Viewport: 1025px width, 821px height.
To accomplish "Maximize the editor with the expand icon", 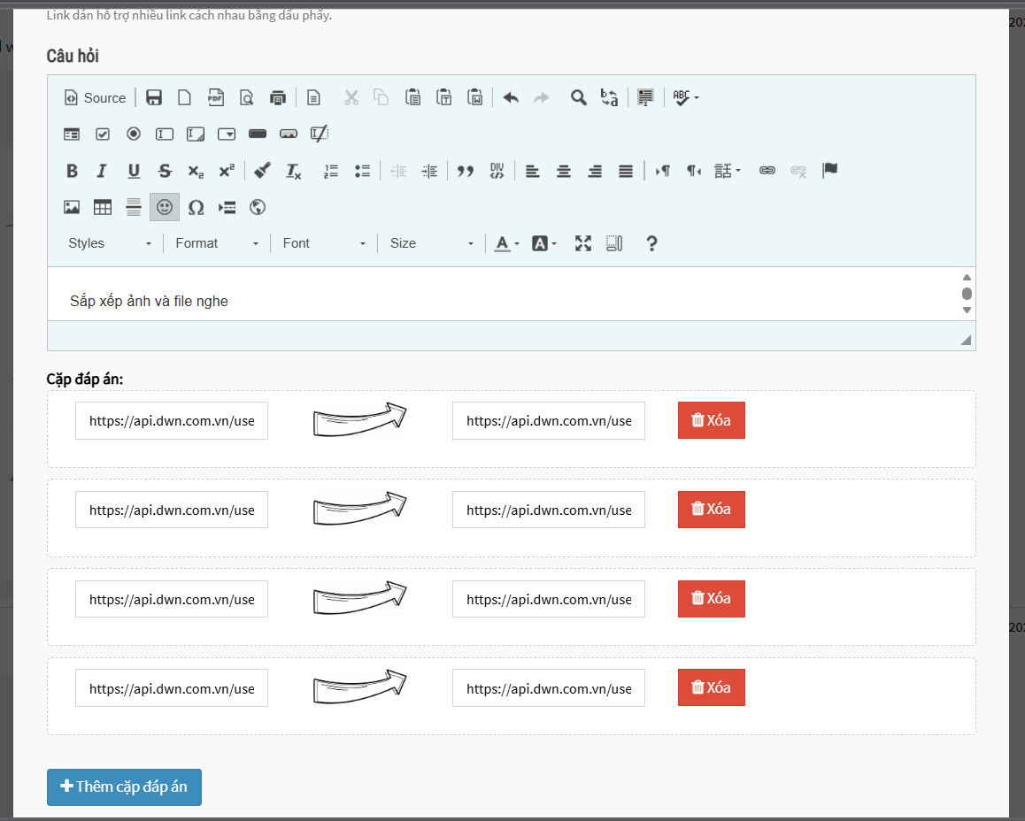I will point(582,243).
